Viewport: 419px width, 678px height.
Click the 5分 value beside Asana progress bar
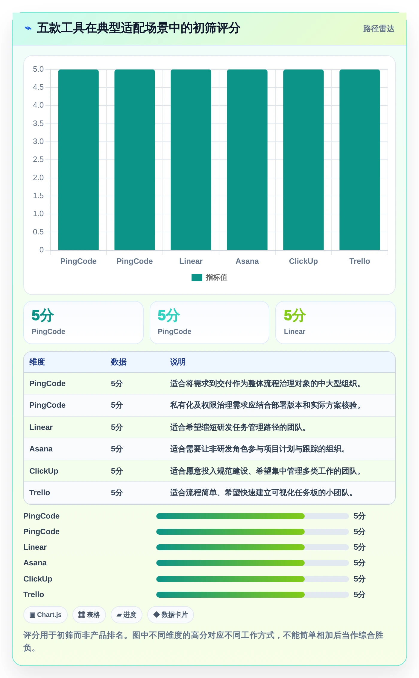click(x=359, y=563)
